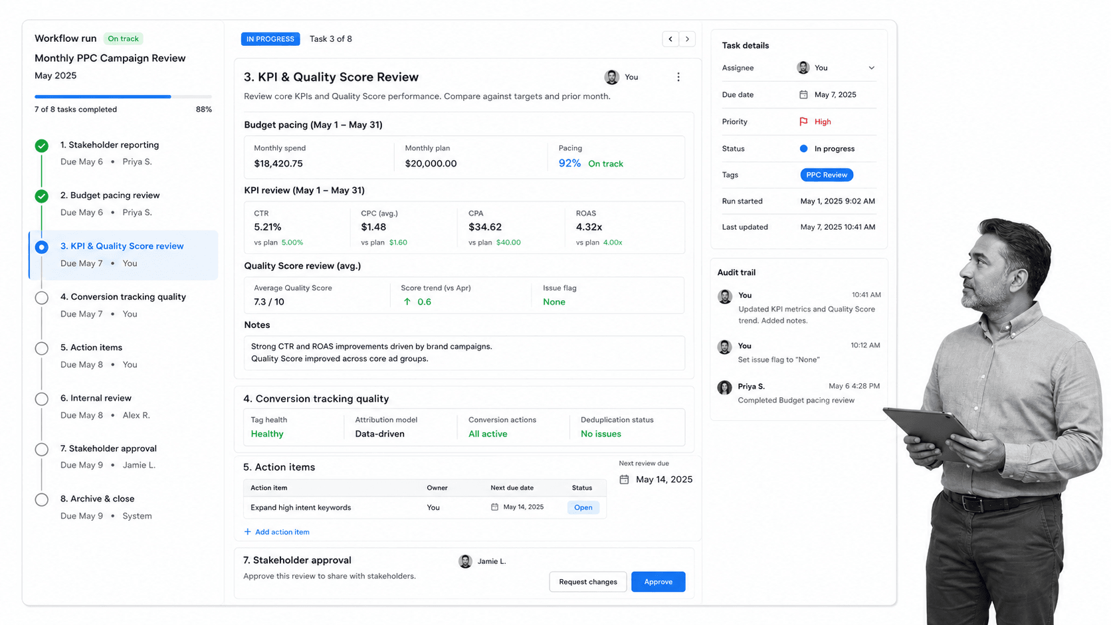
Task: Select the empty circle for Action items step
Action: click(x=42, y=348)
